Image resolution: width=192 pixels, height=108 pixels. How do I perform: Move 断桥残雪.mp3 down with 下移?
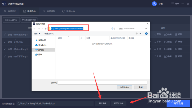coord(157,34)
